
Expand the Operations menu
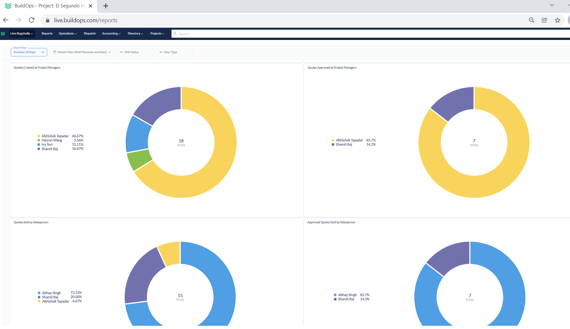click(x=67, y=34)
